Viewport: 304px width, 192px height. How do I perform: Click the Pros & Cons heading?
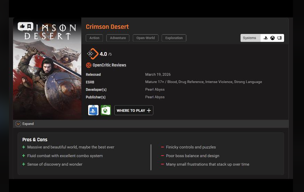point(35,140)
